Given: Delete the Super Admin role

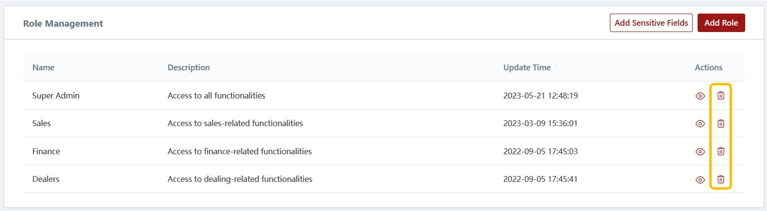Looking at the screenshot, I should click(x=721, y=96).
